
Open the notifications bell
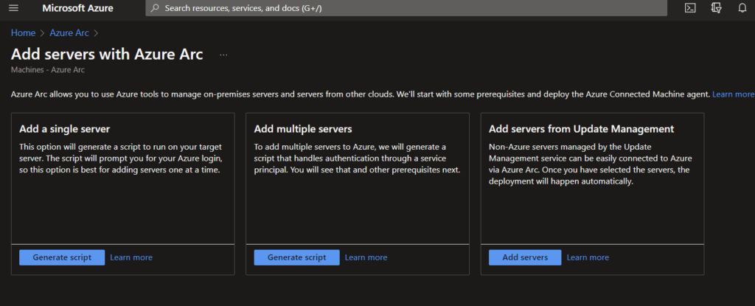pos(742,7)
